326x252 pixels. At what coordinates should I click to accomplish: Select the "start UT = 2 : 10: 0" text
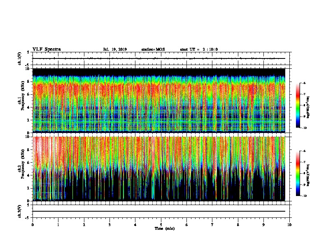tap(199, 49)
